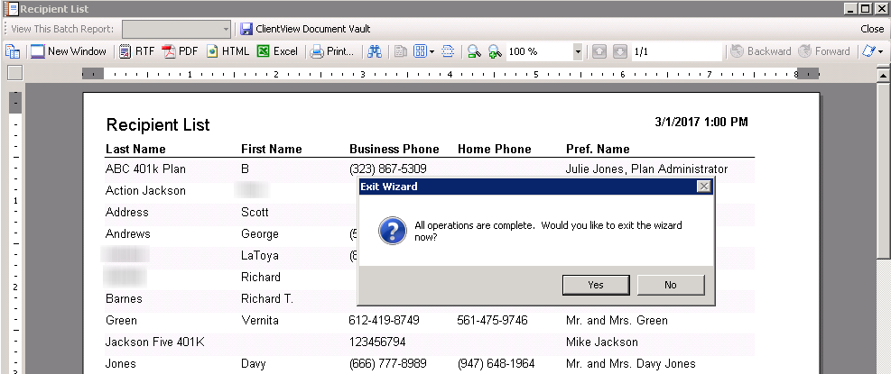Export report as HTML

[x=227, y=51]
